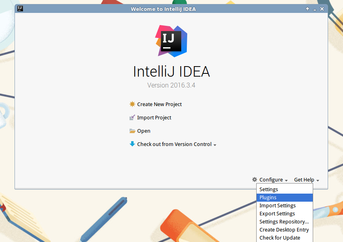Click the Import Project arrow icon
Viewport: 343px width, 242px height.
coord(132,117)
